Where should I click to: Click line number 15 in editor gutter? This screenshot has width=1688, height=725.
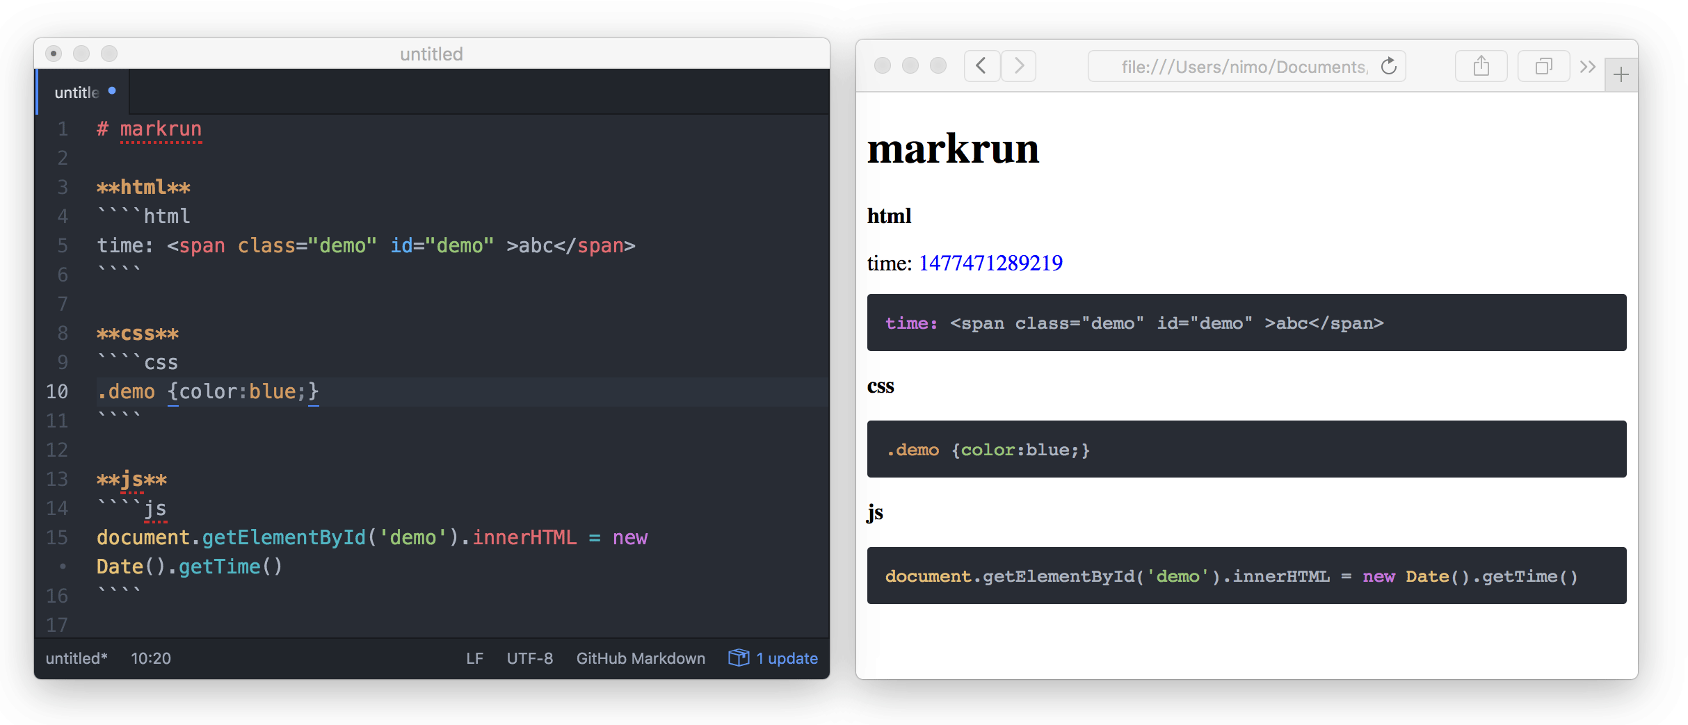[57, 538]
